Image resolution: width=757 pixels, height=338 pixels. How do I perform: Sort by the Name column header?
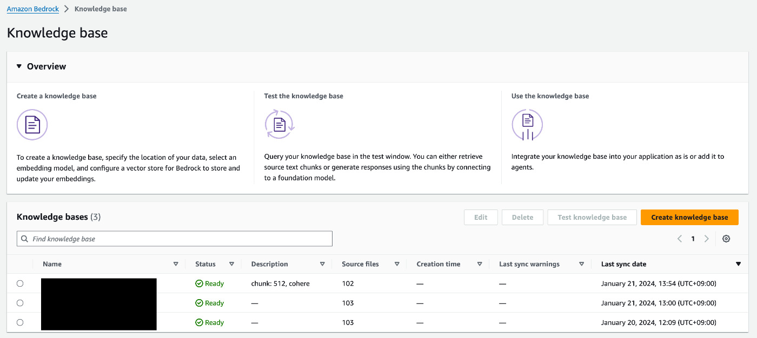pyautogui.click(x=52, y=264)
